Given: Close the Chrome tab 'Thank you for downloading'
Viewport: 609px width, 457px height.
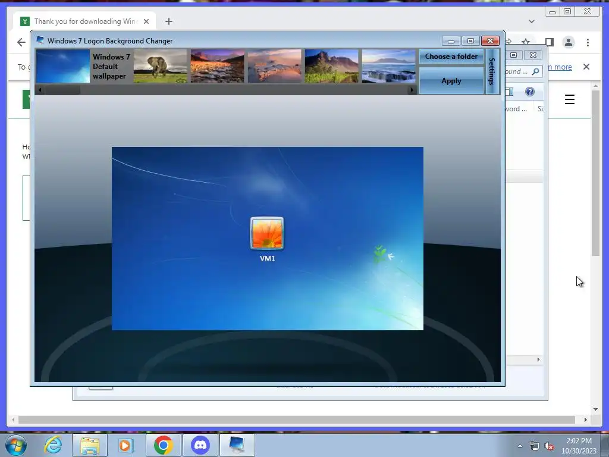Looking at the screenshot, I should tap(146, 21).
